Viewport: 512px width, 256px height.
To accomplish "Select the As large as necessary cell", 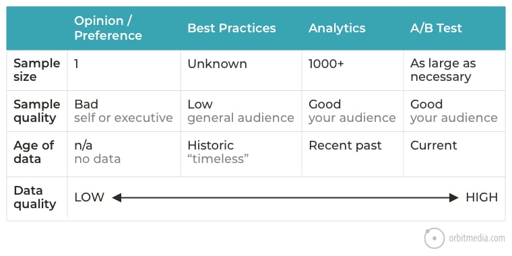I will pyautogui.click(x=443, y=70).
